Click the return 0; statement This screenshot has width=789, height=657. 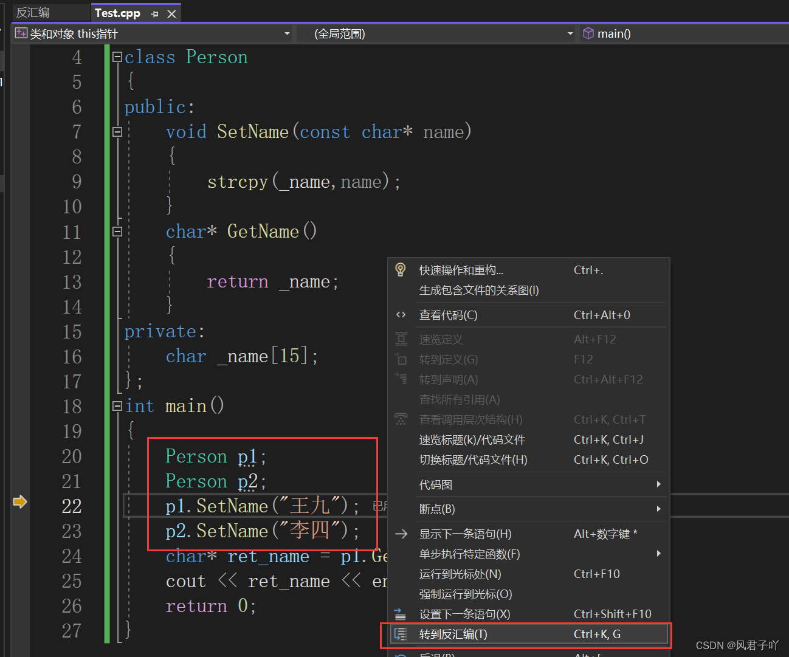tap(211, 606)
